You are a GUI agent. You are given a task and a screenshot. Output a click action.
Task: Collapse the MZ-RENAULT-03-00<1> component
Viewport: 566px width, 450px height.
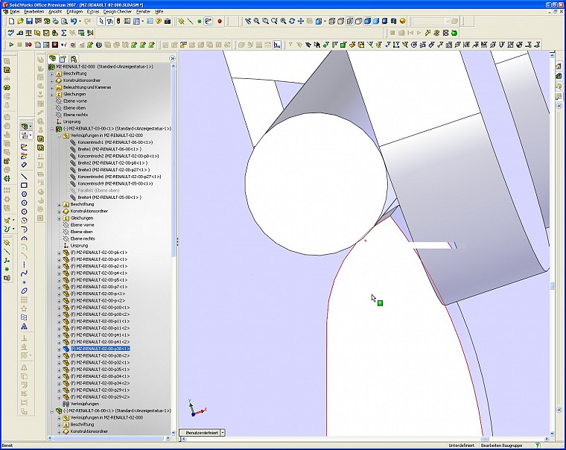(x=51, y=129)
